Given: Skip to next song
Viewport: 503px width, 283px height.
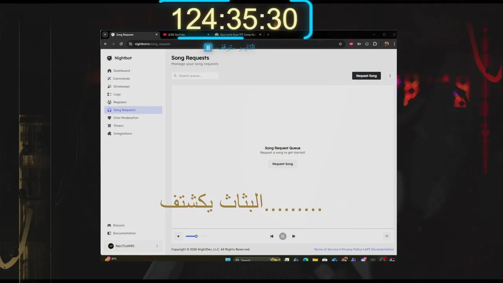Looking at the screenshot, I should click(294, 236).
